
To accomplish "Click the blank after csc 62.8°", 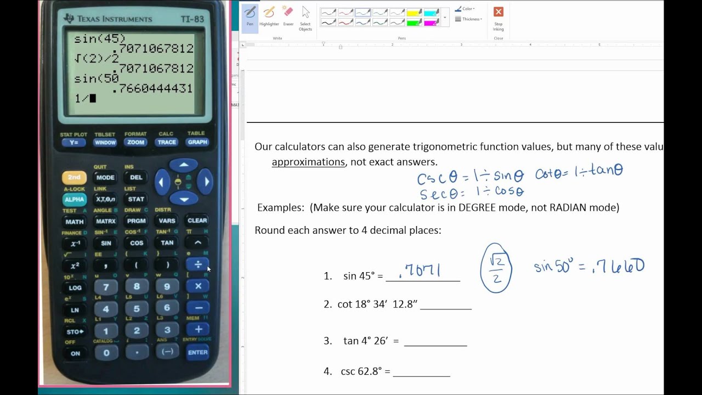I will point(421,372).
